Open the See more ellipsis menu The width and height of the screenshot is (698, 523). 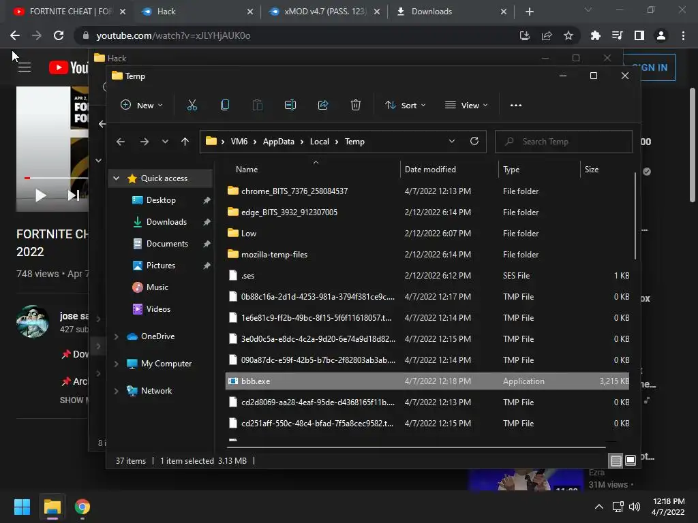pos(516,106)
